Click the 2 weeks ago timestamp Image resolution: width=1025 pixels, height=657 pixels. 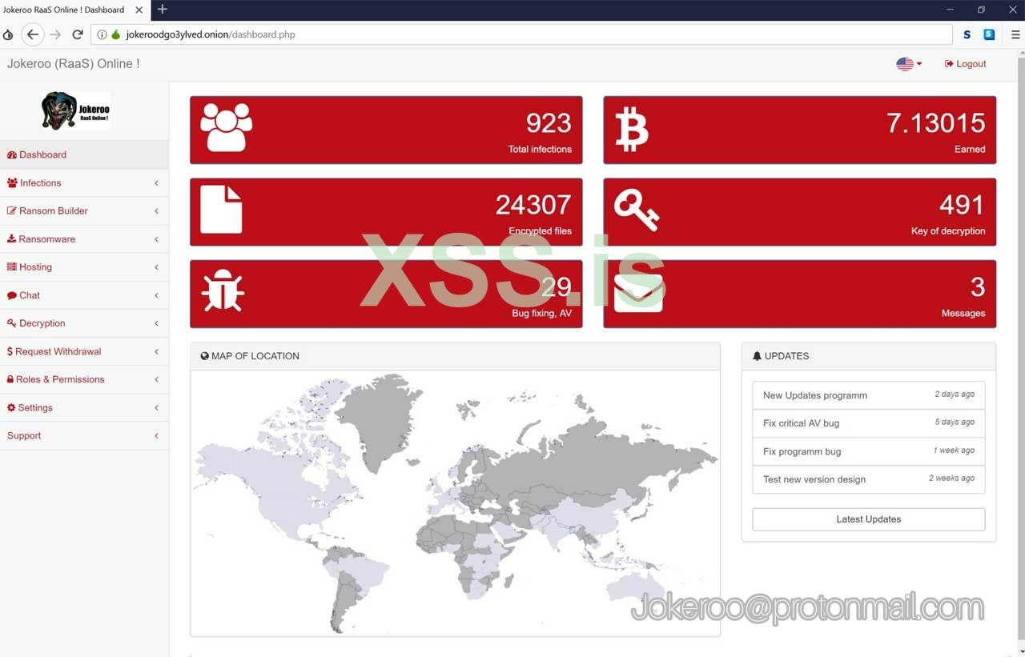click(x=952, y=479)
